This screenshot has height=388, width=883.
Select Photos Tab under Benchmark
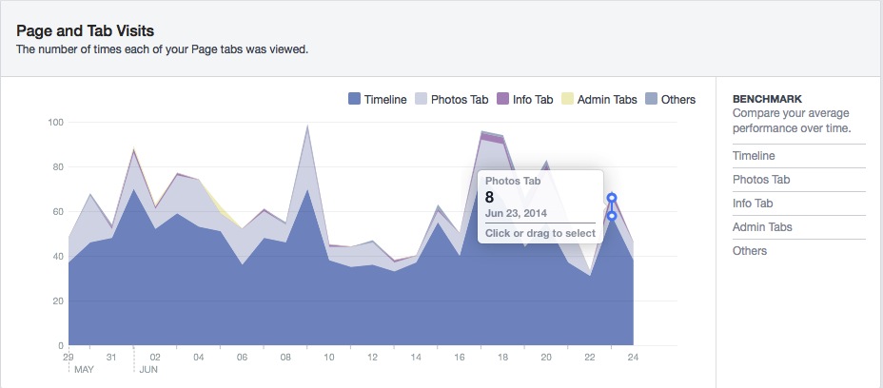point(761,180)
